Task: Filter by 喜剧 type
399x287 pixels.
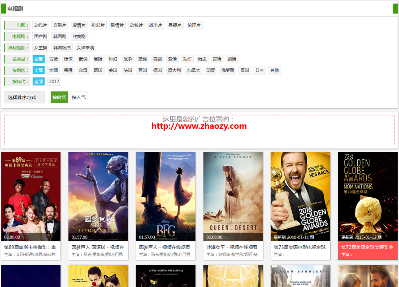Action: [x=157, y=59]
